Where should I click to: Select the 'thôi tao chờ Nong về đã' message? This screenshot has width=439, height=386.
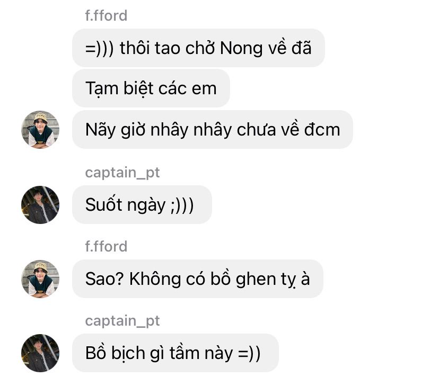pyautogui.click(x=198, y=48)
